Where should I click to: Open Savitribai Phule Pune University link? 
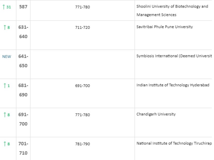coord(165,27)
